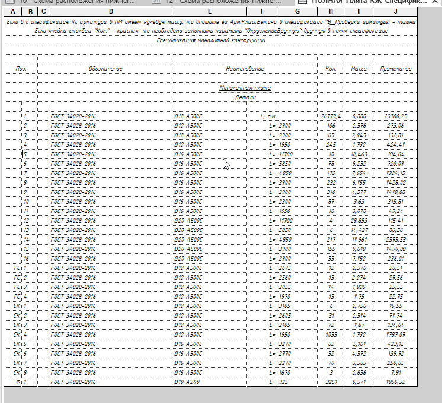Select the length value '2055'

pos(297,287)
